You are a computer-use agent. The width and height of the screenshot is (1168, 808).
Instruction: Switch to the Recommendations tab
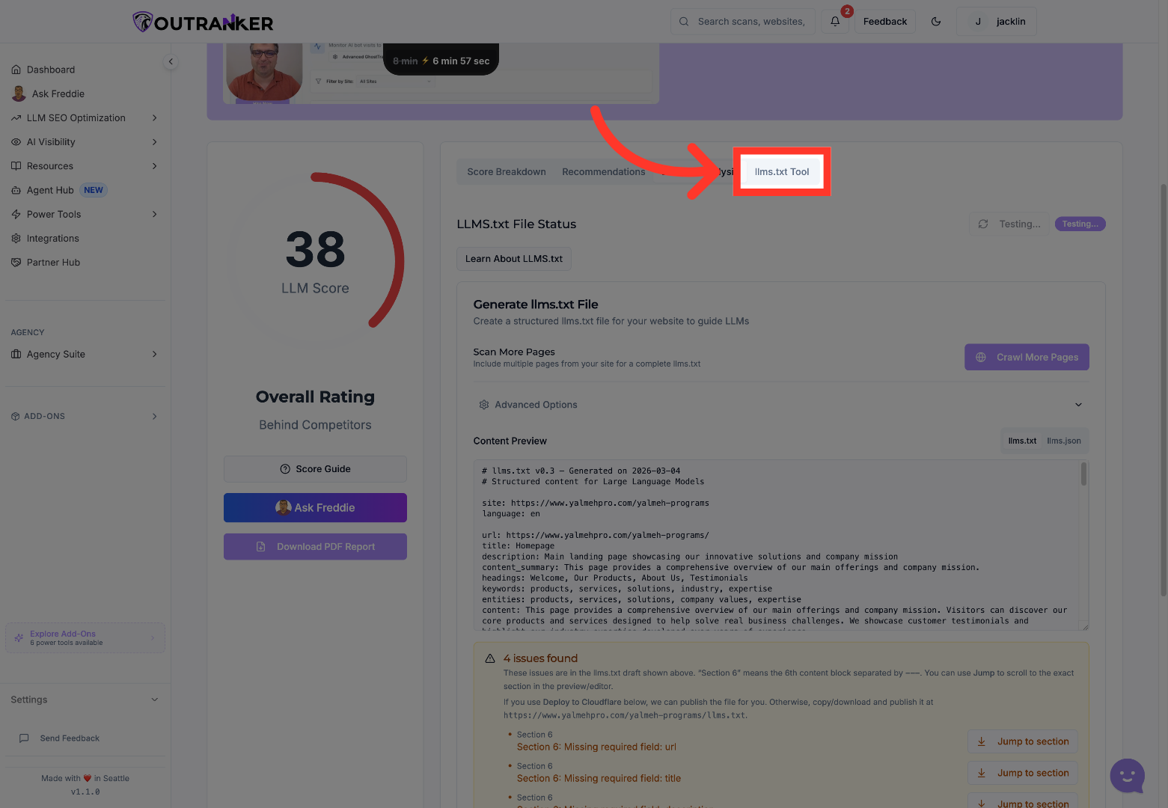pos(604,172)
